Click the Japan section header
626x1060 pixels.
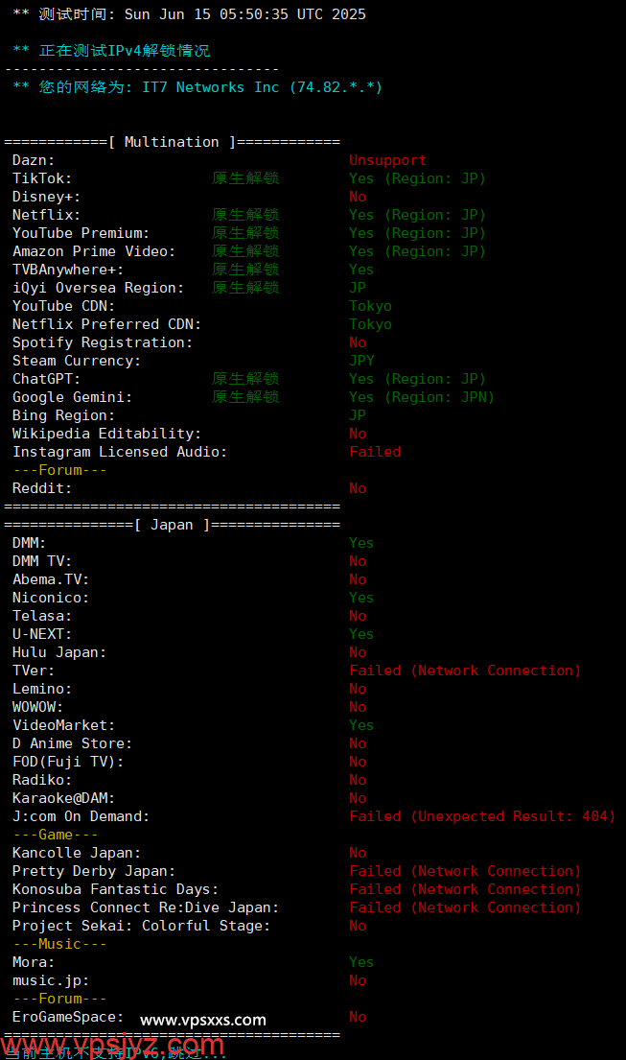(173, 526)
